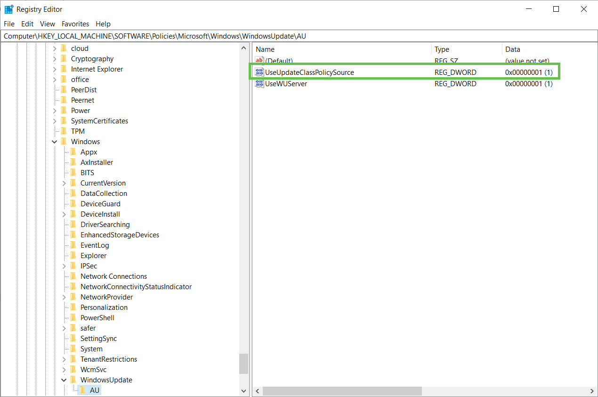Viewport: 598px width, 397px height.
Task: Expand the SystemCertificates key
Action: (55, 121)
